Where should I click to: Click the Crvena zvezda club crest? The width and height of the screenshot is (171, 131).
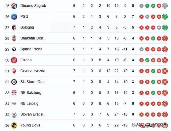click(14, 71)
